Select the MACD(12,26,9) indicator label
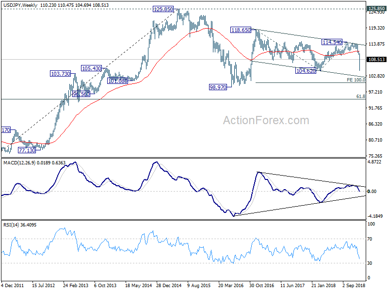 coord(19,162)
